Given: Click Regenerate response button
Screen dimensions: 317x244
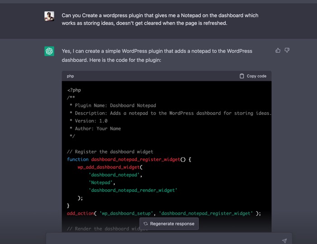Looking at the screenshot, I should [x=169, y=224].
